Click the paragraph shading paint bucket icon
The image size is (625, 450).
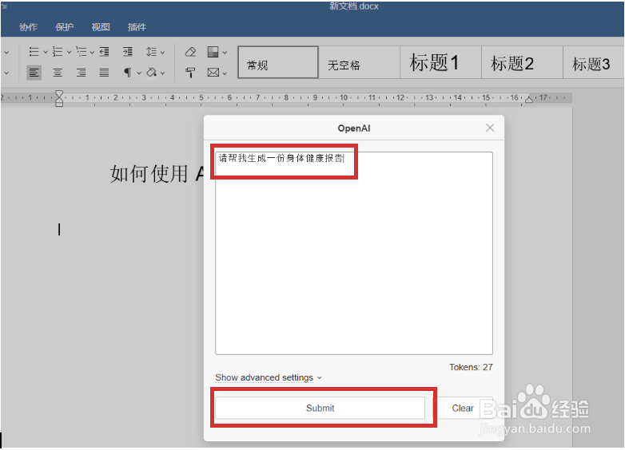pyautogui.click(x=152, y=73)
